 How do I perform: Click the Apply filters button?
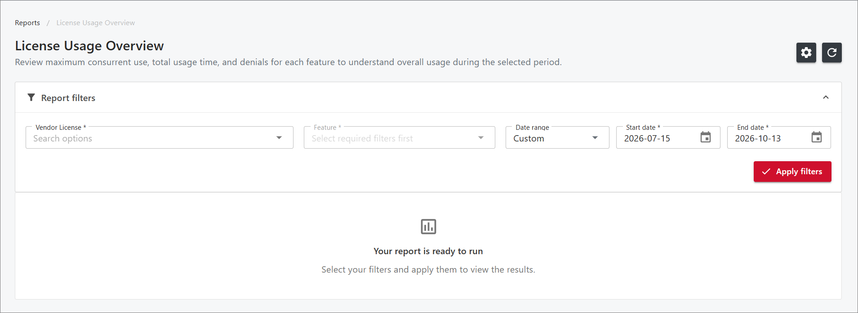click(x=792, y=172)
